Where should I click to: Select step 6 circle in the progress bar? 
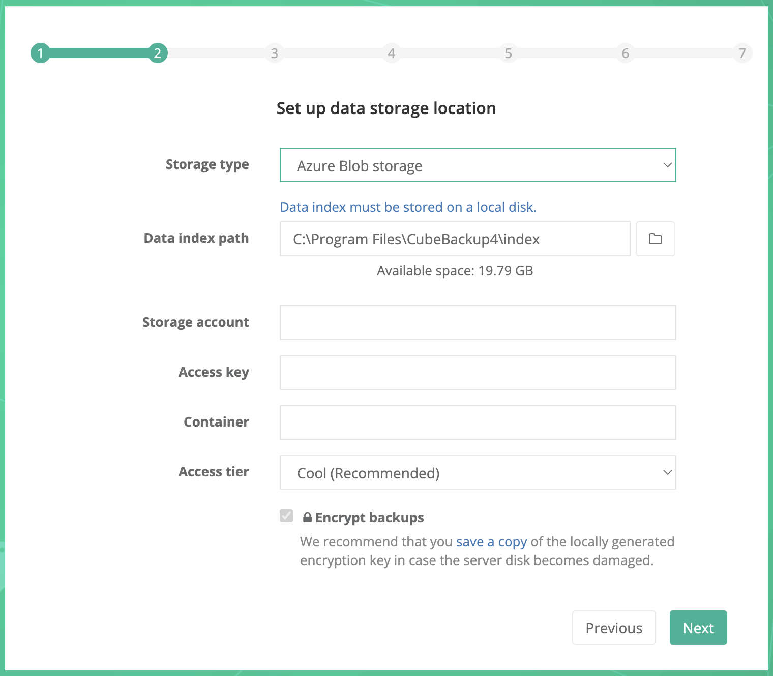pyautogui.click(x=626, y=52)
